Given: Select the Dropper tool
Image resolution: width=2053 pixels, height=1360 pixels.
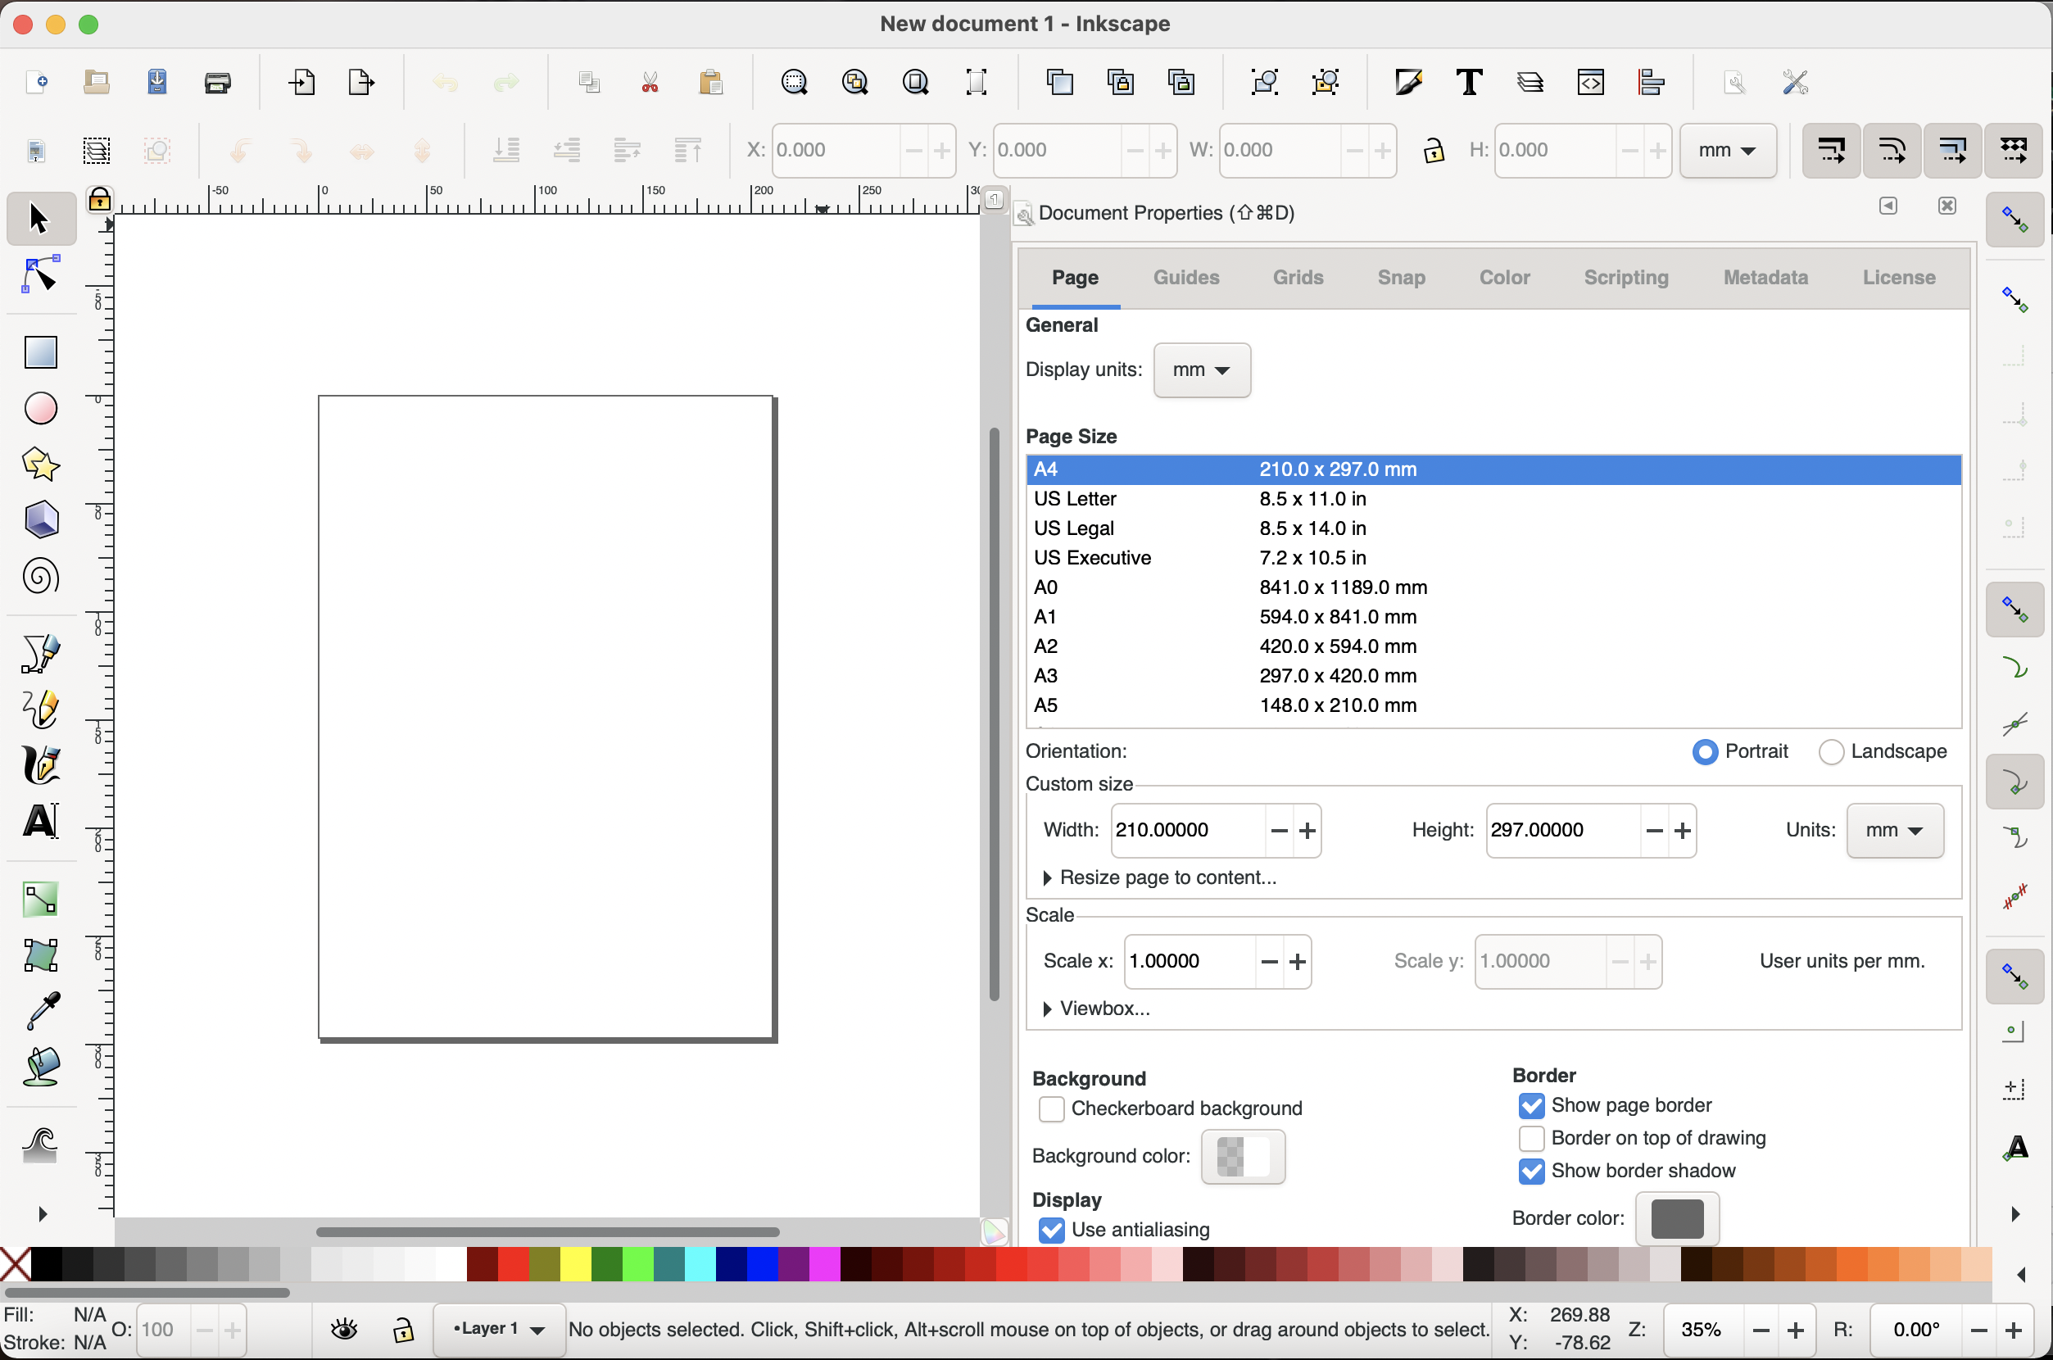Looking at the screenshot, I should (41, 1012).
